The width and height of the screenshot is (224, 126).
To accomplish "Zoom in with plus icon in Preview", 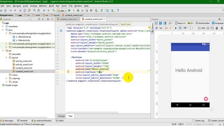I will click(208, 28).
